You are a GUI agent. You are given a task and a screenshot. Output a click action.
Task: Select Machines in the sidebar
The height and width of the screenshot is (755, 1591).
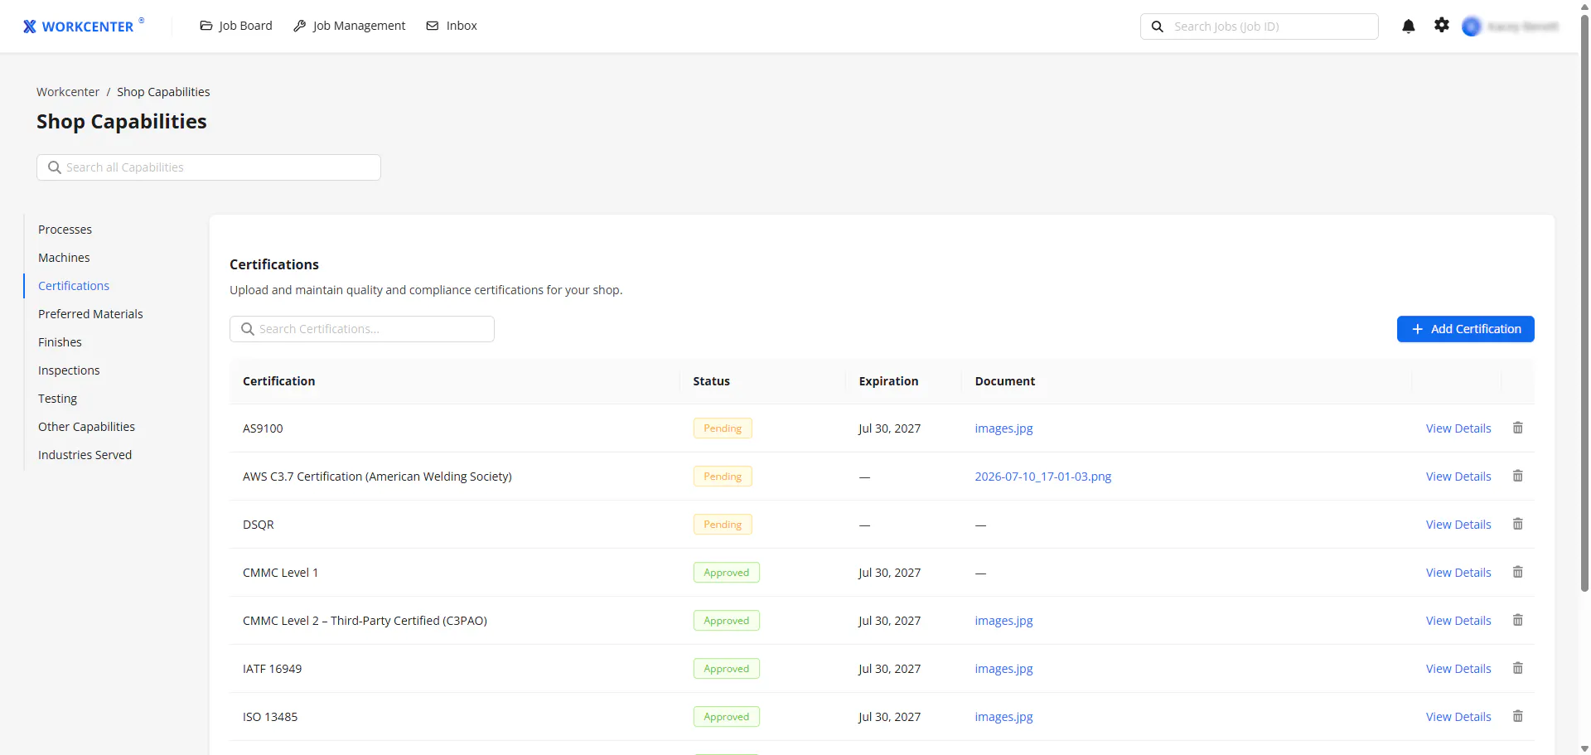[x=64, y=258]
